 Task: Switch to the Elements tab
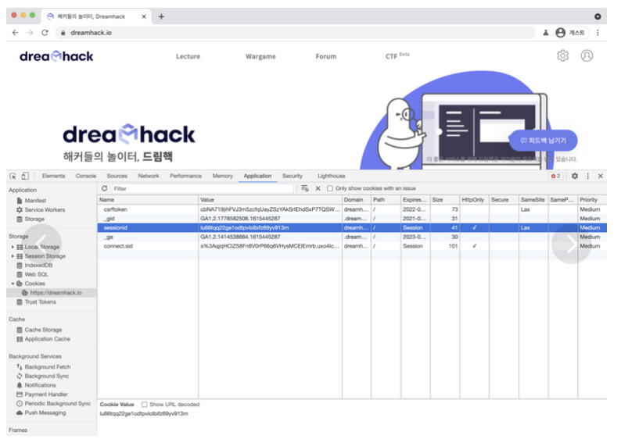(x=53, y=176)
